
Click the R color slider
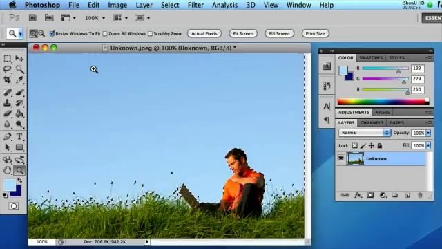[x=385, y=68]
